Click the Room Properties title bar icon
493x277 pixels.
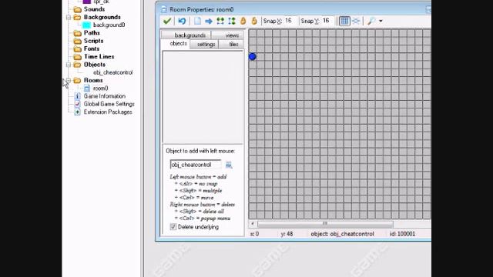pos(164,9)
